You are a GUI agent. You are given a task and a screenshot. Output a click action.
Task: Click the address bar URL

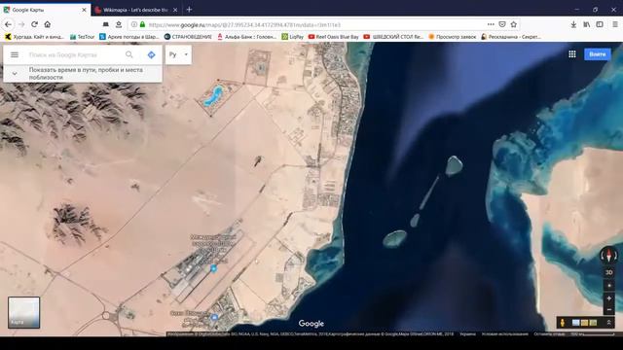244,25
